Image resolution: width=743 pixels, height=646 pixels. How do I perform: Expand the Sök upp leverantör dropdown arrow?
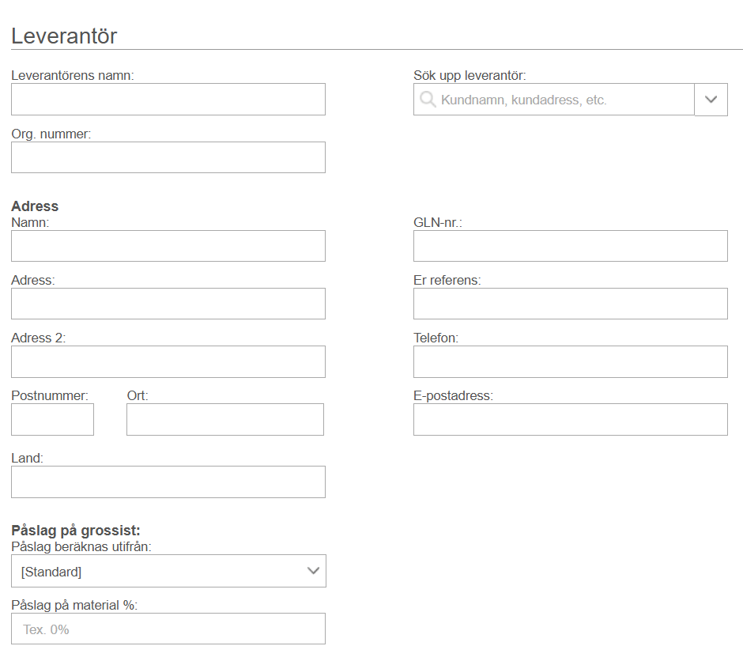coord(711,100)
